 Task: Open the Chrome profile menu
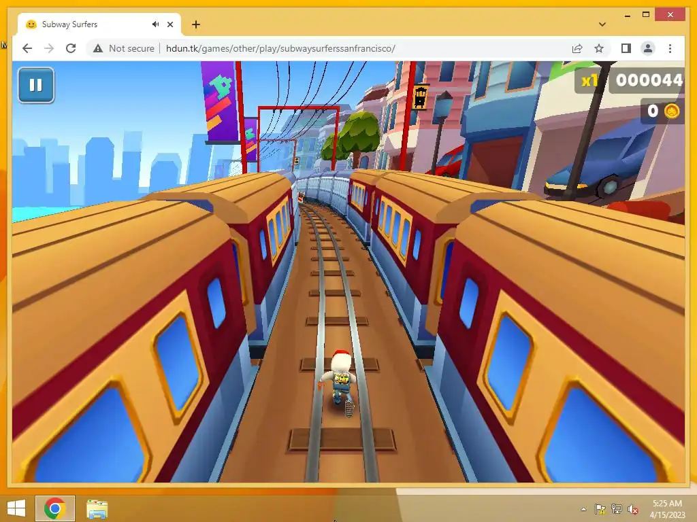tap(648, 48)
